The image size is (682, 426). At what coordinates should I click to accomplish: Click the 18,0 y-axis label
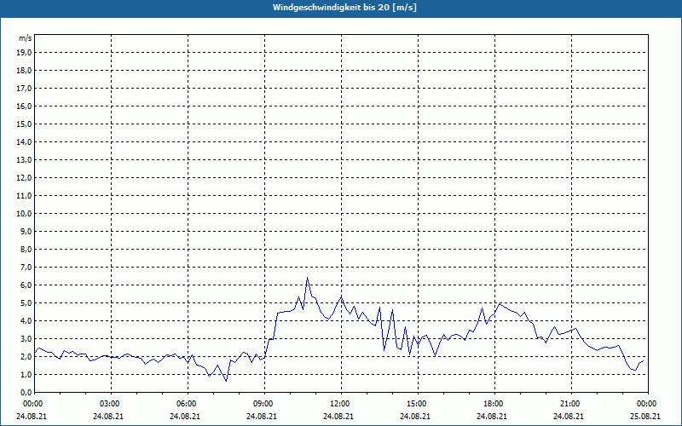pos(25,71)
